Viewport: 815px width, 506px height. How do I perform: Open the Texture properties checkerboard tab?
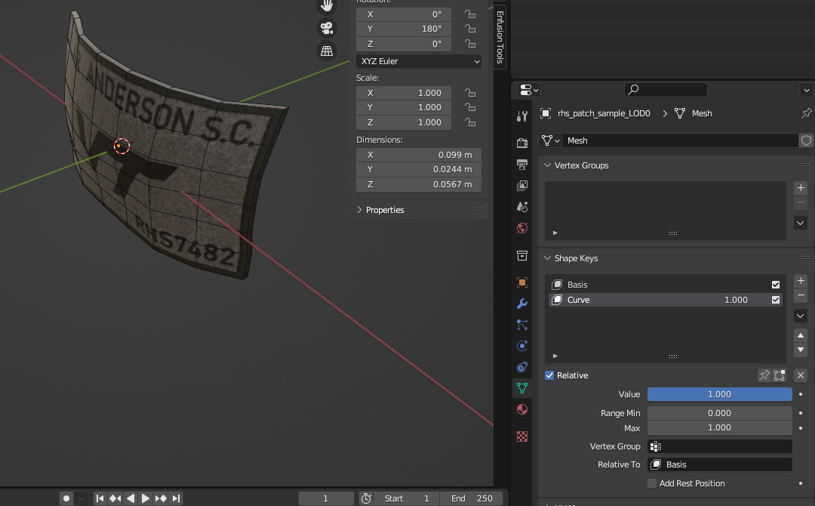point(521,437)
